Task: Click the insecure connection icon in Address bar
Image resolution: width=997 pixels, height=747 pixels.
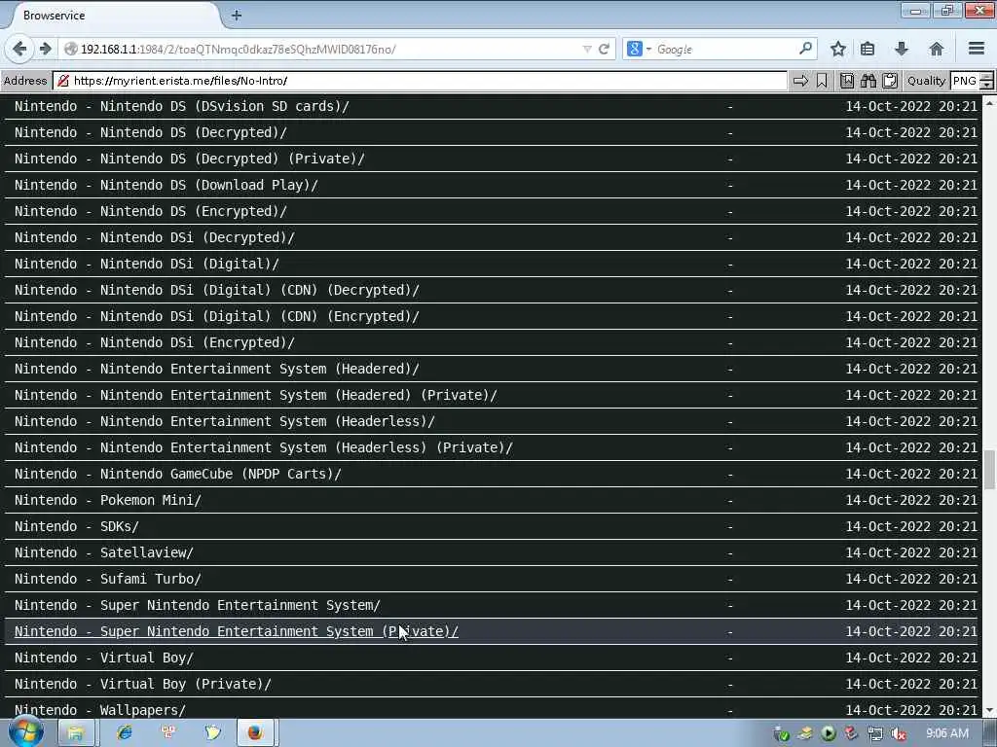Action: (63, 81)
